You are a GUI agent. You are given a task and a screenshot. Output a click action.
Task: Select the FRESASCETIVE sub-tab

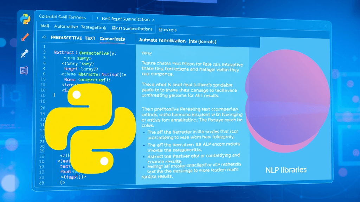click(x=66, y=38)
